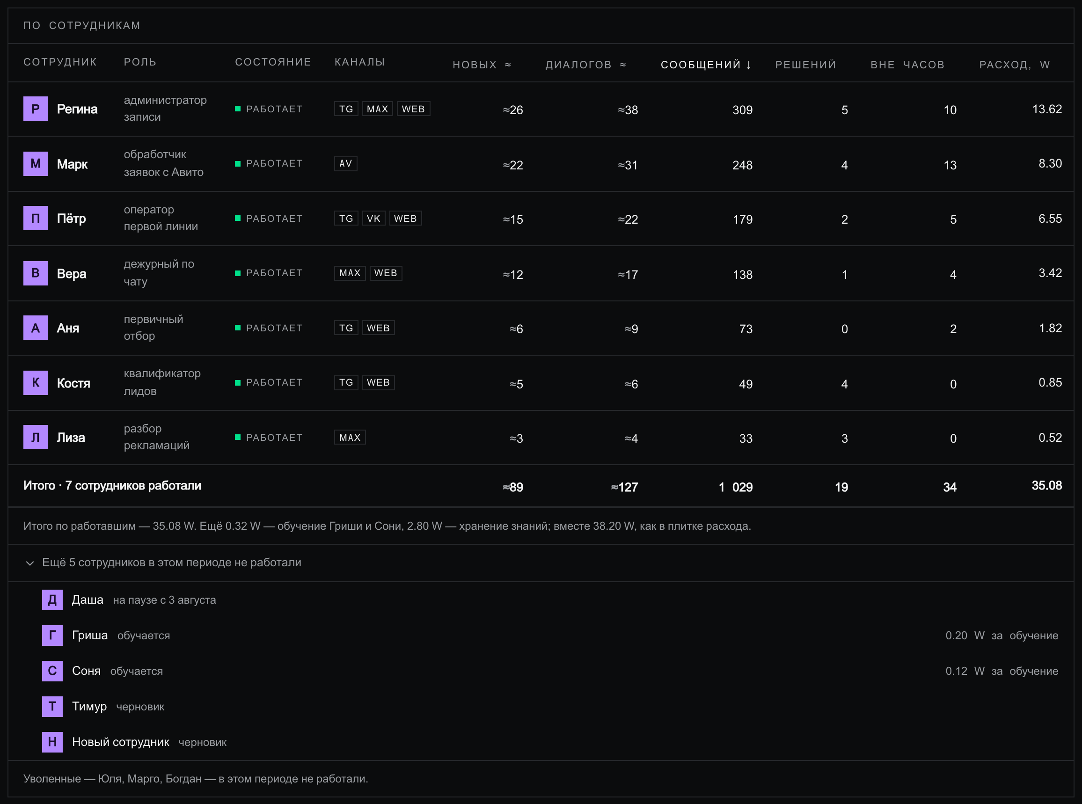Click the AV channel tag in Марк's row
The width and height of the screenshot is (1082, 804).
pyautogui.click(x=345, y=163)
